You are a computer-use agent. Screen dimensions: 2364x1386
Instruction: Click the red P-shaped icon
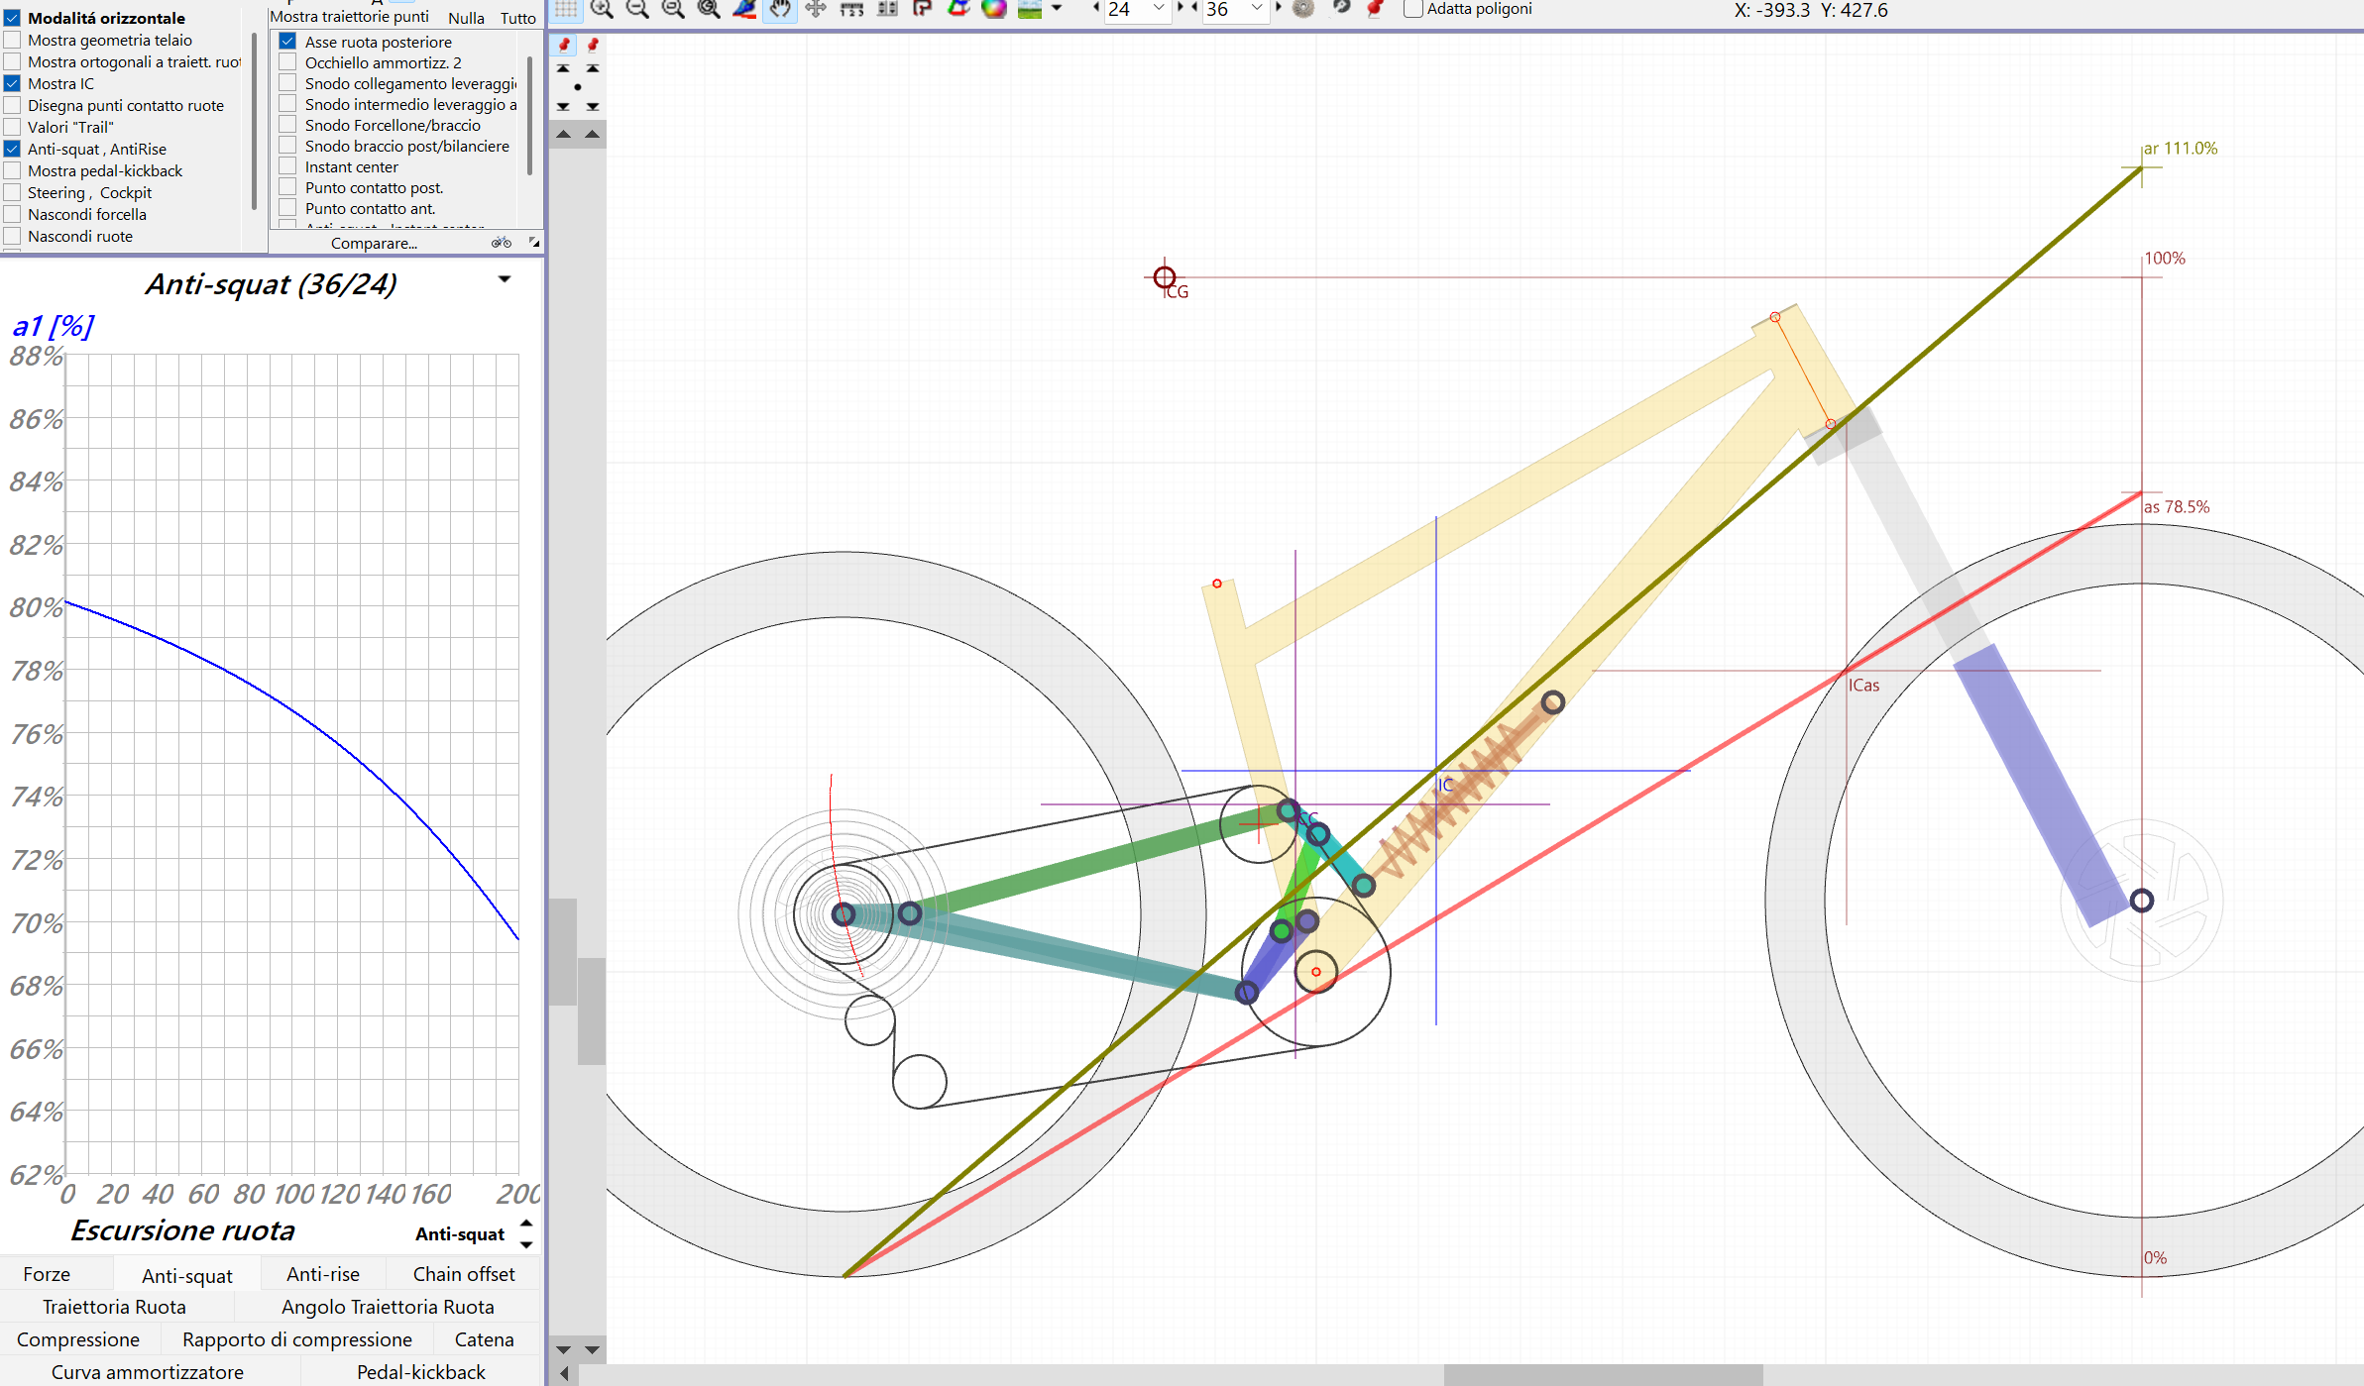pyautogui.click(x=923, y=9)
